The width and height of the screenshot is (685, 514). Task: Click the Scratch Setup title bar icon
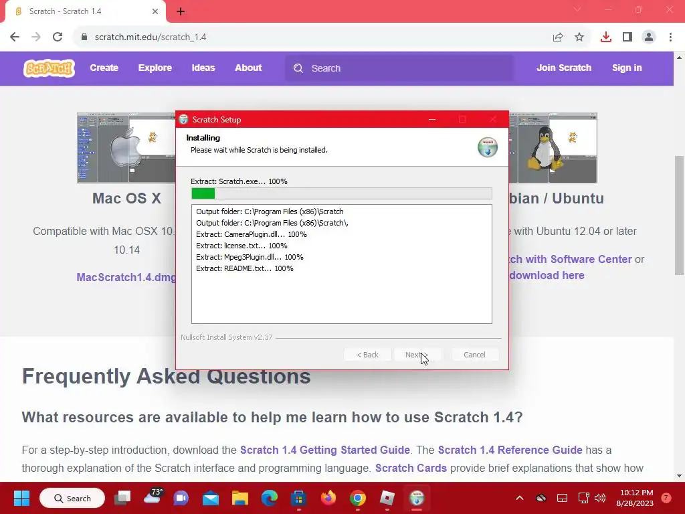(183, 119)
